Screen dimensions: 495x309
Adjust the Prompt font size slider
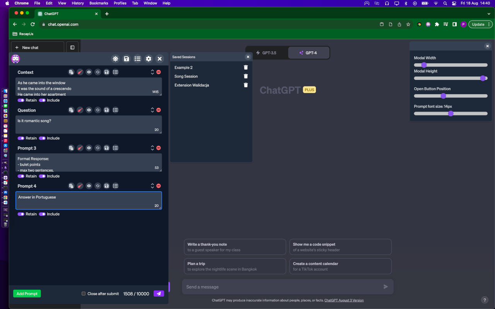click(x=451, y=114)
